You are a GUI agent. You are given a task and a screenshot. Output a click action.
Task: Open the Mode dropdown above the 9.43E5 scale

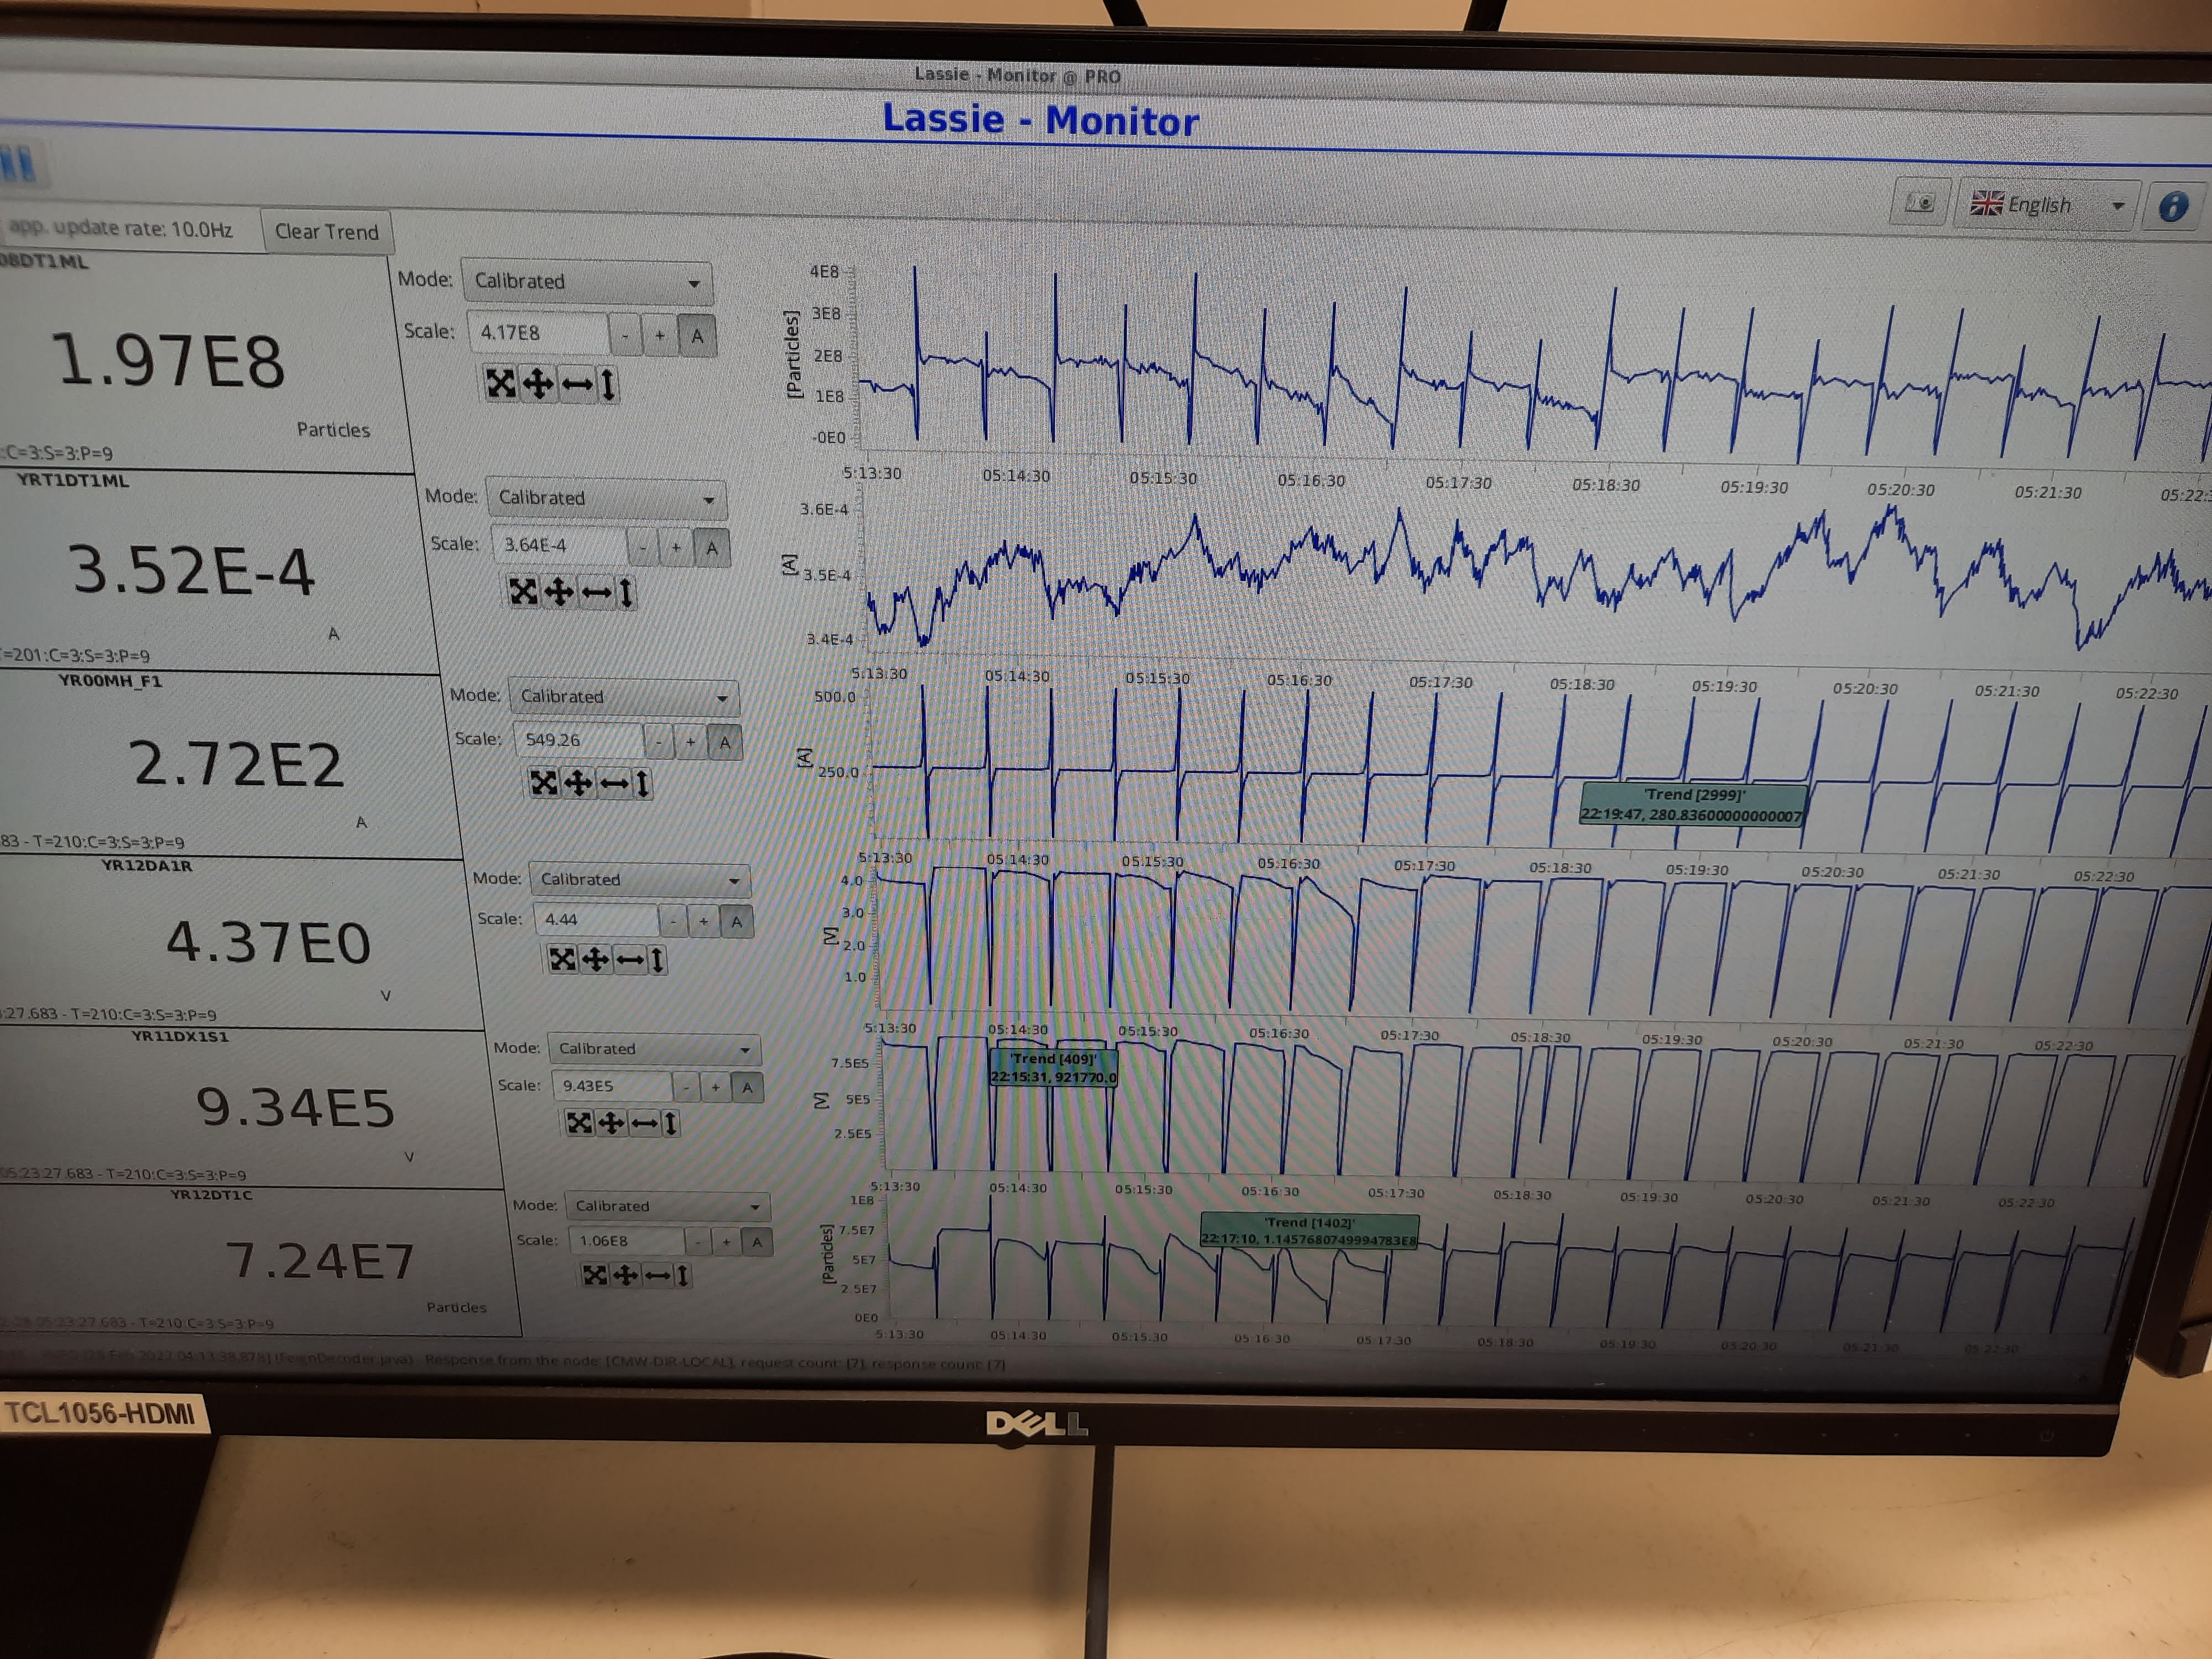pos(654,1049)
